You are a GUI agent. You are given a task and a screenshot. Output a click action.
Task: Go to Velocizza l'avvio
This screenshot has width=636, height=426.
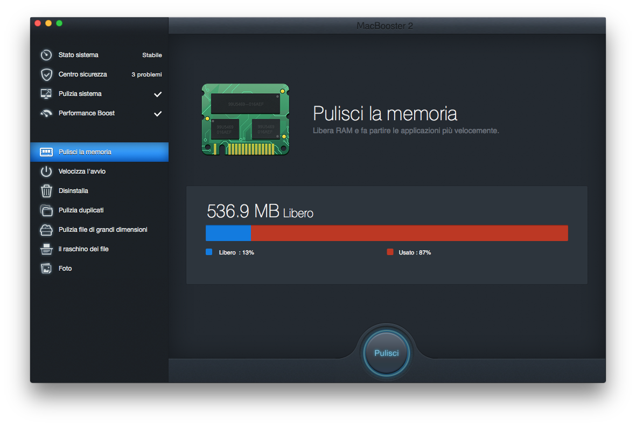point(100,171)
